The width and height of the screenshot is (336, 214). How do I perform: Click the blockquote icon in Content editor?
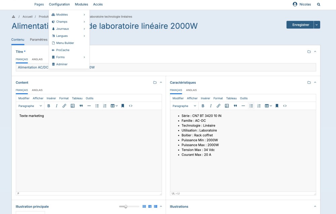click(x=81, y=106)
